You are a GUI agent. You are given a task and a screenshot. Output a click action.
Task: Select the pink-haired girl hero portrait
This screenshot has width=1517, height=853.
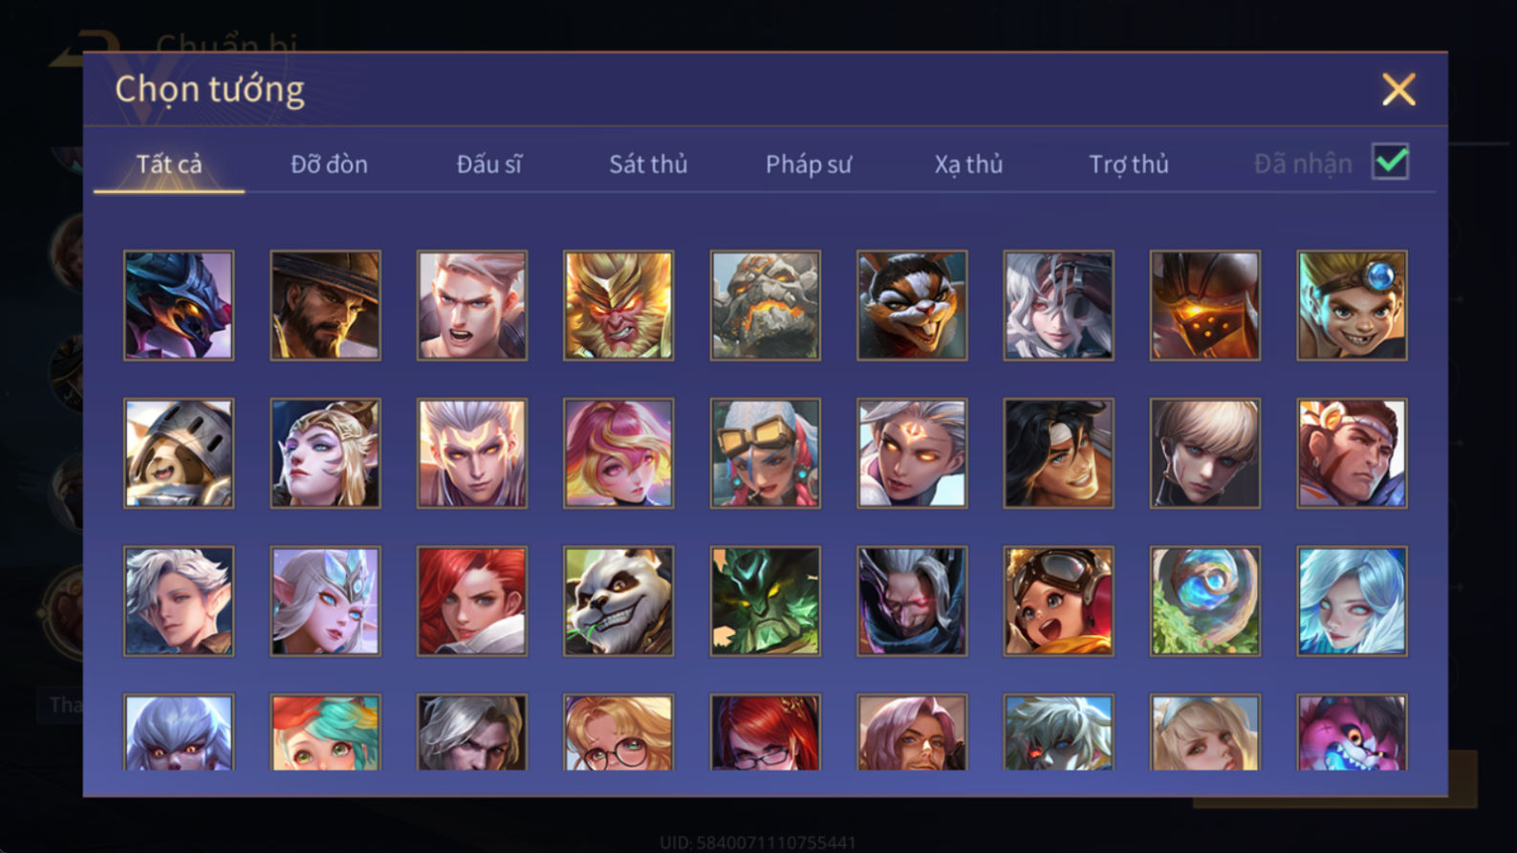pos(618,453)
